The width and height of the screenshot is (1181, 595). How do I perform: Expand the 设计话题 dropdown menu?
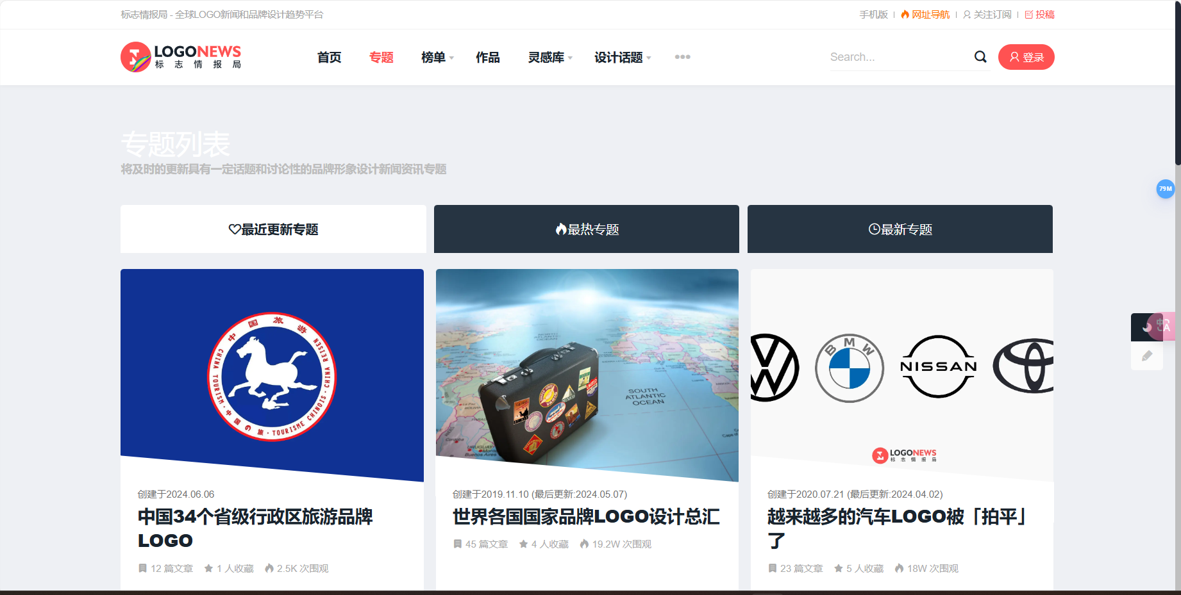pos(622,57)
